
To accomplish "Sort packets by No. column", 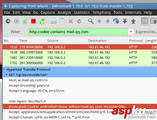I will (10, 41).
